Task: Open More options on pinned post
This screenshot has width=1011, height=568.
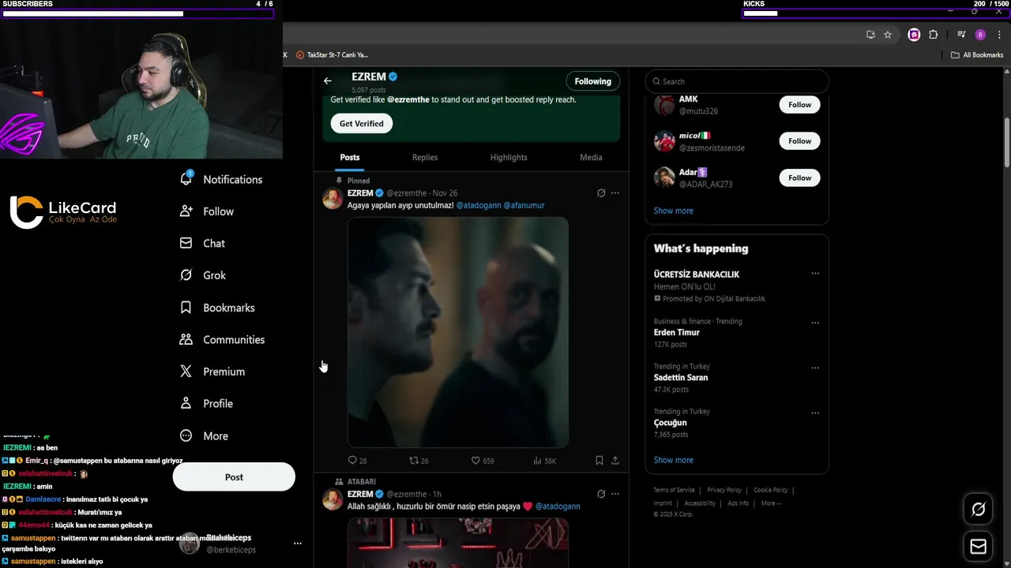Action: tap(615, 192)
